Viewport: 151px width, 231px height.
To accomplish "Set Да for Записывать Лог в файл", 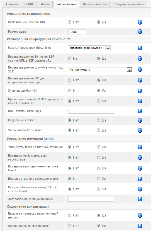I will 99,130.
